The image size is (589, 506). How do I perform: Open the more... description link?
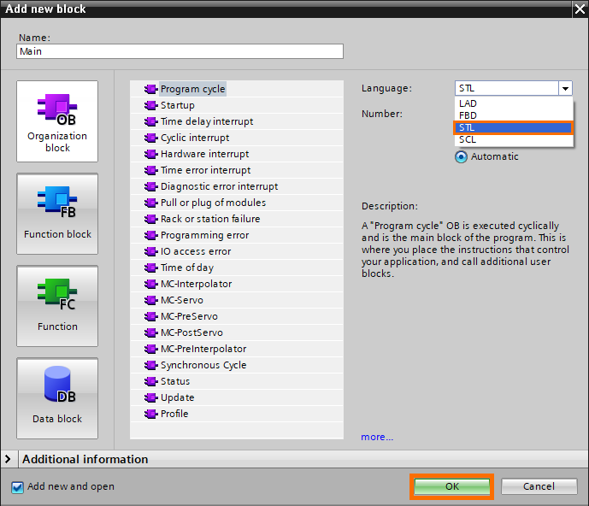(377, 437)
